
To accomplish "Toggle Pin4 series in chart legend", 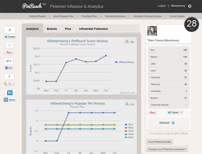I will 129,134.
